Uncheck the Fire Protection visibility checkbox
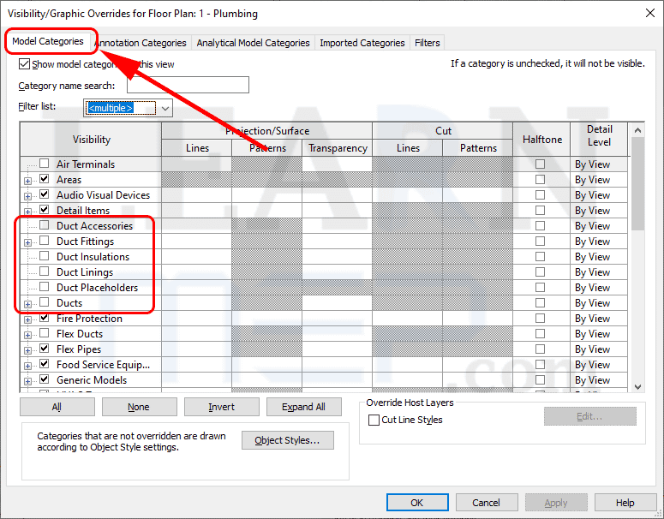Screen dimensions: 664x519 pyautogui.click(x=45, y=319)
